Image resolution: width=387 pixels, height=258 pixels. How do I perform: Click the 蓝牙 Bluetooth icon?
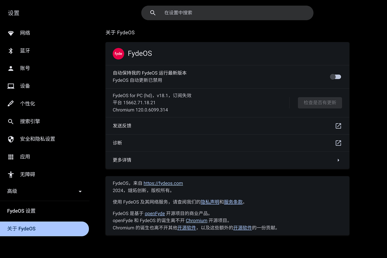point(11,50)
